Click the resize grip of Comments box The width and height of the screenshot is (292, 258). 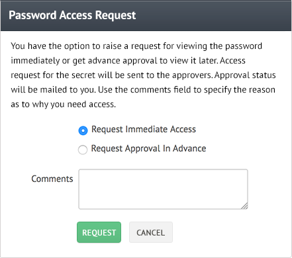click(244, 206)
